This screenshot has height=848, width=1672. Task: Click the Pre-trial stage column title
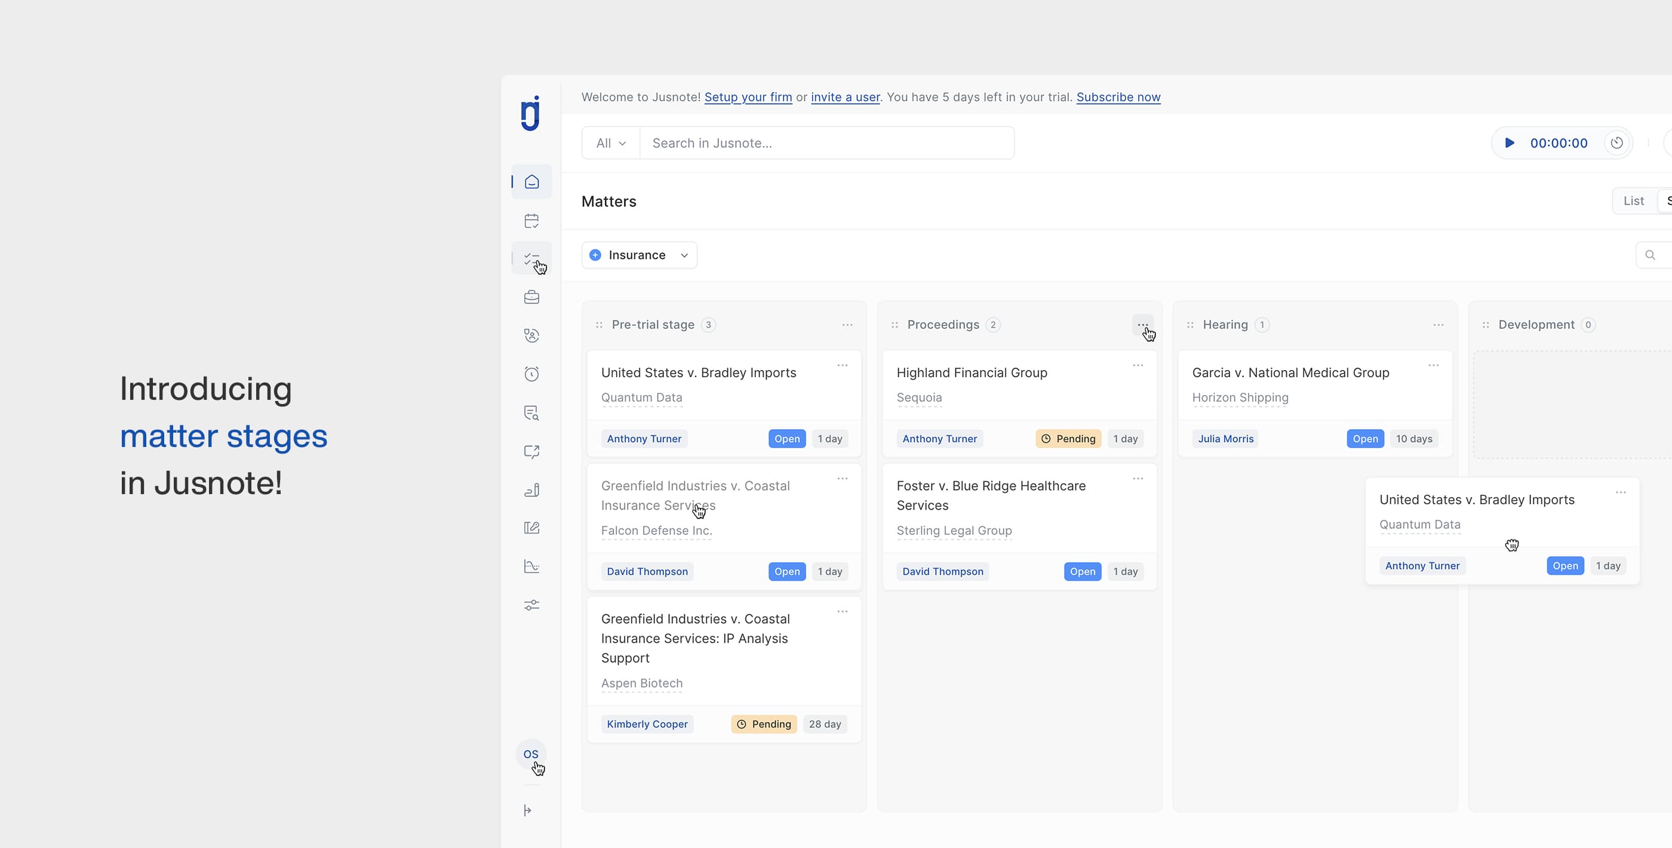(653, 325)
